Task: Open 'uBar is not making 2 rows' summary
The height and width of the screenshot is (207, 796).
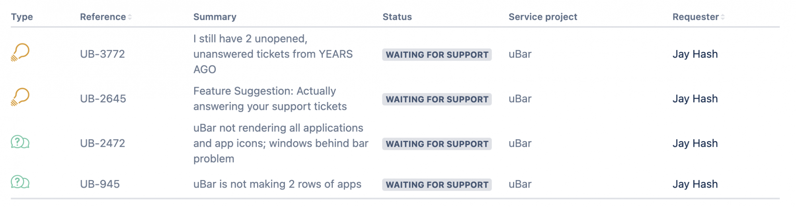Action: point(277,184)
